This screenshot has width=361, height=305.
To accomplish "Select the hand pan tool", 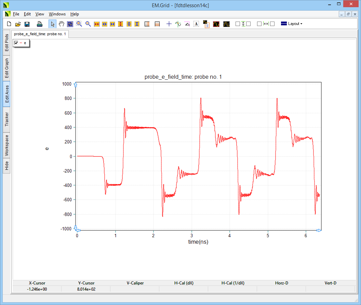I will point(62,24).
